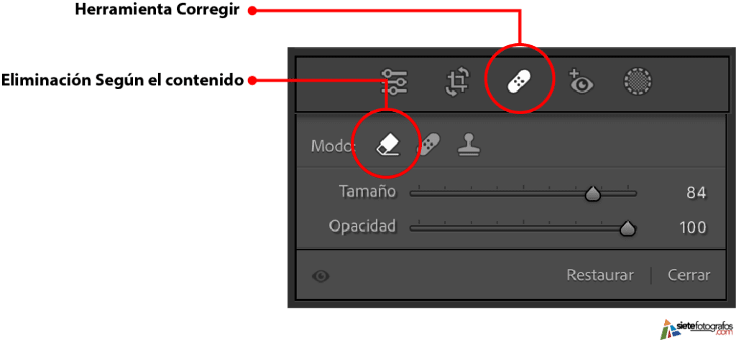Screen dimensions: 736x340
Task: Click the Opacidad value 100 field
Action: tap(693, 228)
